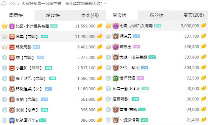Click the left 周贡榜 tab
This screenshot has height=125, width=208.
pos(16,15)
